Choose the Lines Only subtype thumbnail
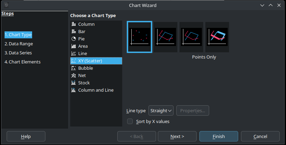The image size is (286, 145). click(191, 37)
